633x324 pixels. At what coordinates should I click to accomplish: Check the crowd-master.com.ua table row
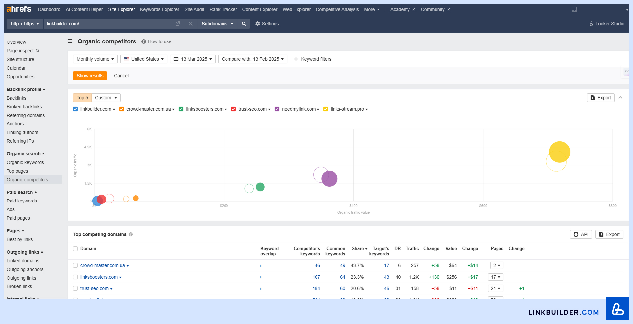pyautogui.click(x=75, y=265)
